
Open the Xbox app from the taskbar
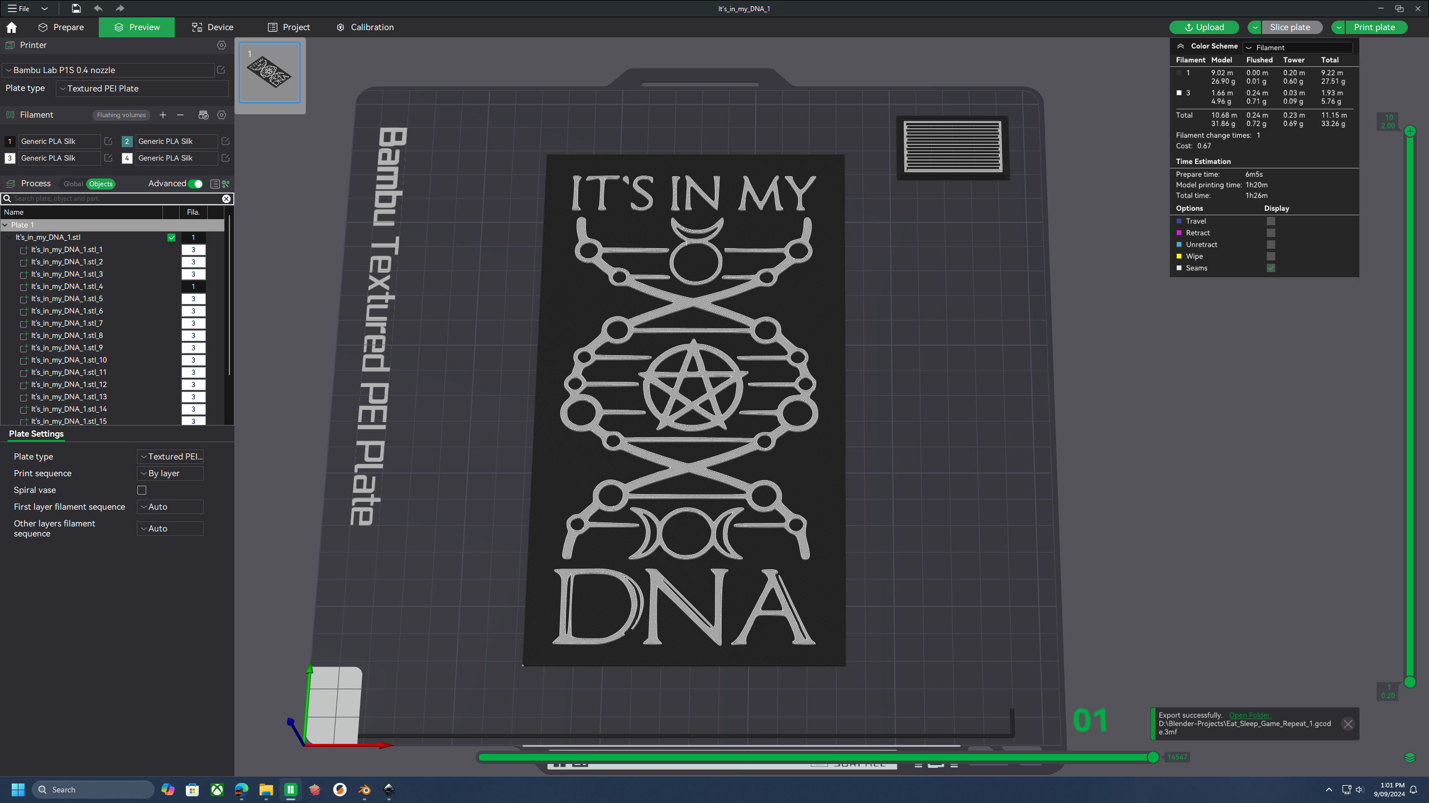point(217,790)
